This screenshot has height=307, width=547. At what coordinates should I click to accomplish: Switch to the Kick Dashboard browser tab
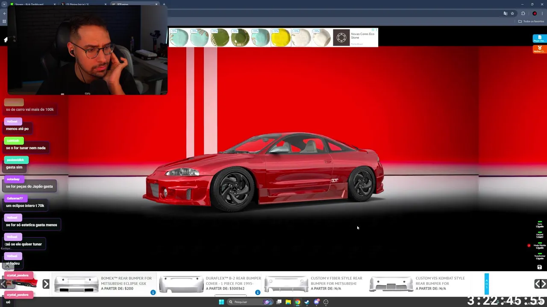(32, 4)
